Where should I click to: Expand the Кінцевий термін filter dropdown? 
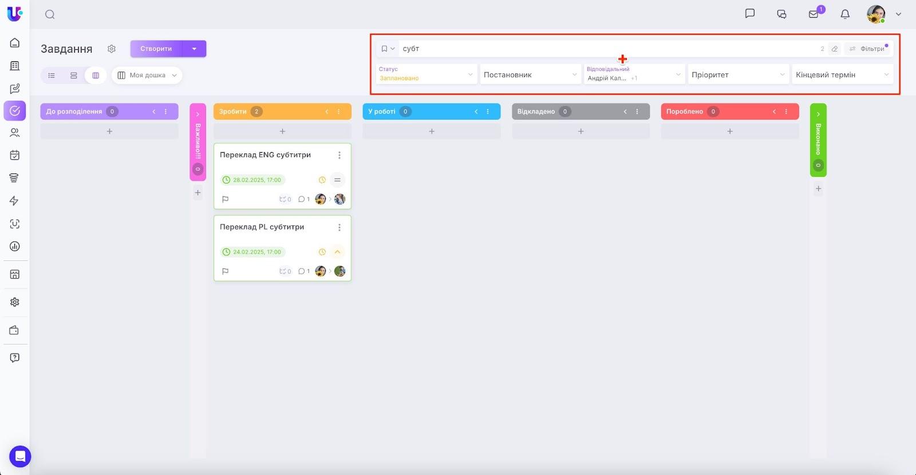[x=843, y=74]
